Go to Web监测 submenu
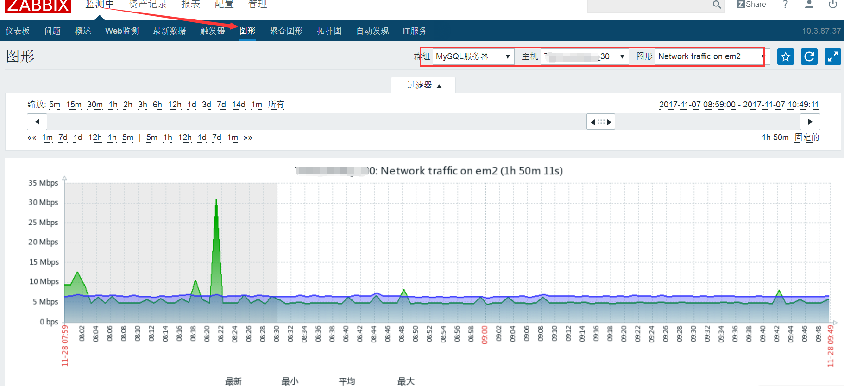 click(x=122, y=31)
